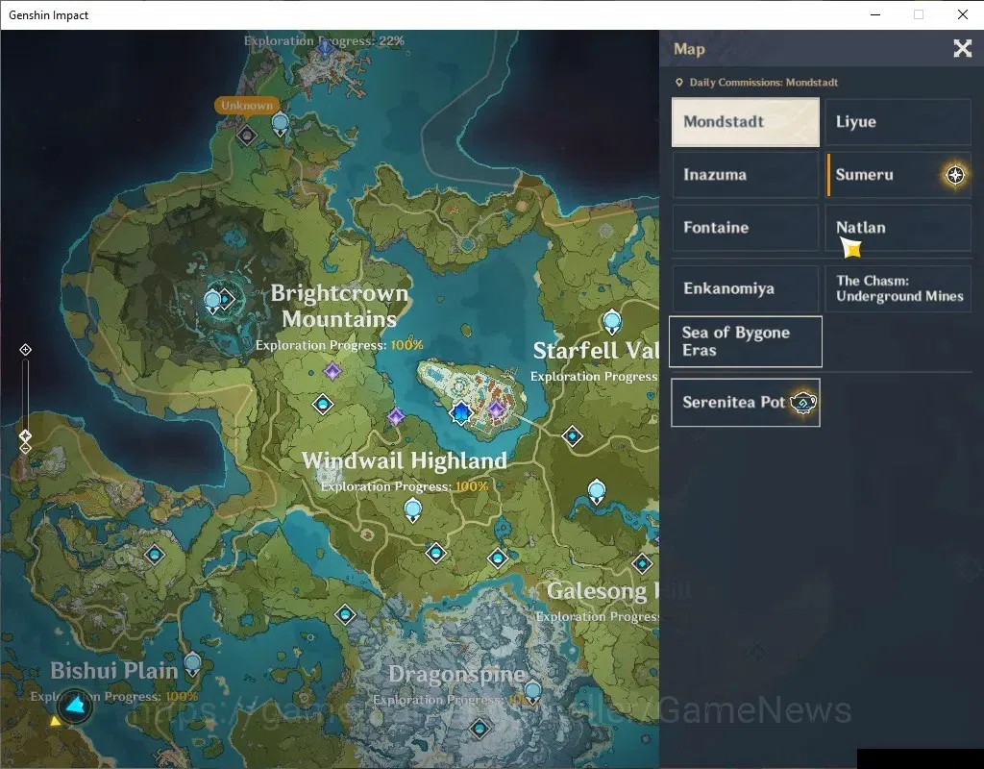The height and width of the screenshot is (769, 984).
Task: Click the Starfell Valley area label
Action: pyautogui.click(x=596, y=351)
